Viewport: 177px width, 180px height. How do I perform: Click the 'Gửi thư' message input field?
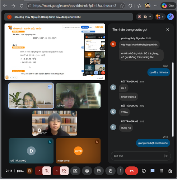138,156
